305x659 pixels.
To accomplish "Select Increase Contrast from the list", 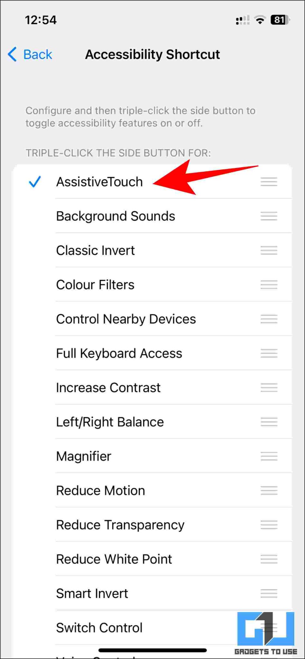I will (108, 388).
